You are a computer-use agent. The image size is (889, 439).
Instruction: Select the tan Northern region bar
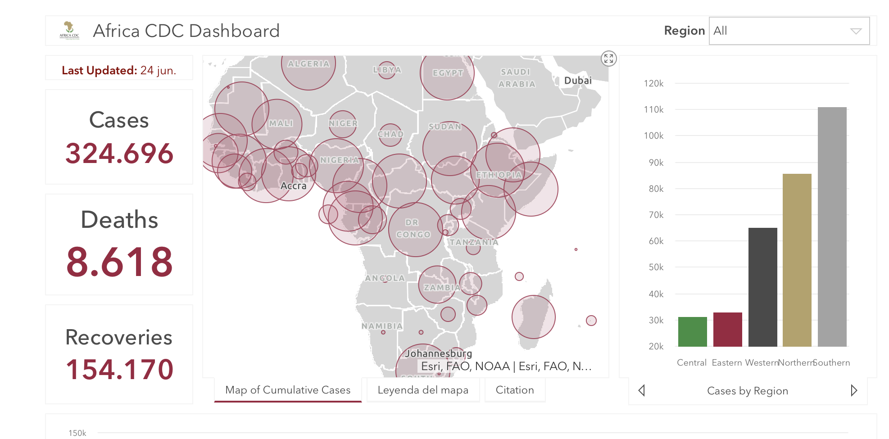[x=797, y=260]
